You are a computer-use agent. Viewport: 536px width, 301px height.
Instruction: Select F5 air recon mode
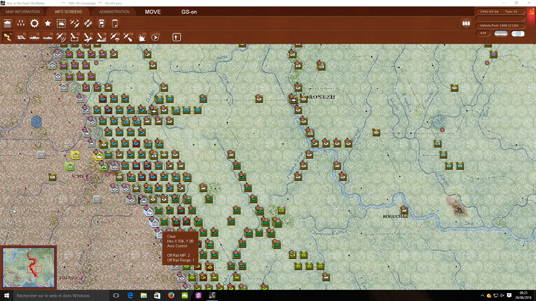pyautogui.click(x=61, y=37)
